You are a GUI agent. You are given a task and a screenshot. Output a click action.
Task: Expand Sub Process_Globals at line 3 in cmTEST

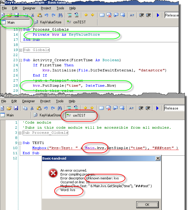click(x=20, y=133)
